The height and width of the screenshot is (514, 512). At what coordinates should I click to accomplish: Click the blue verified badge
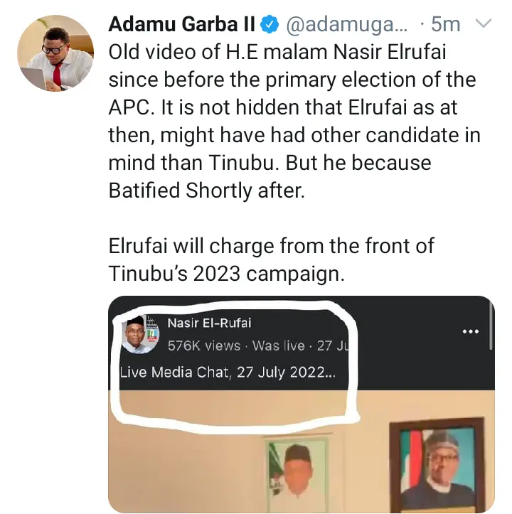(x=267, y=26)
